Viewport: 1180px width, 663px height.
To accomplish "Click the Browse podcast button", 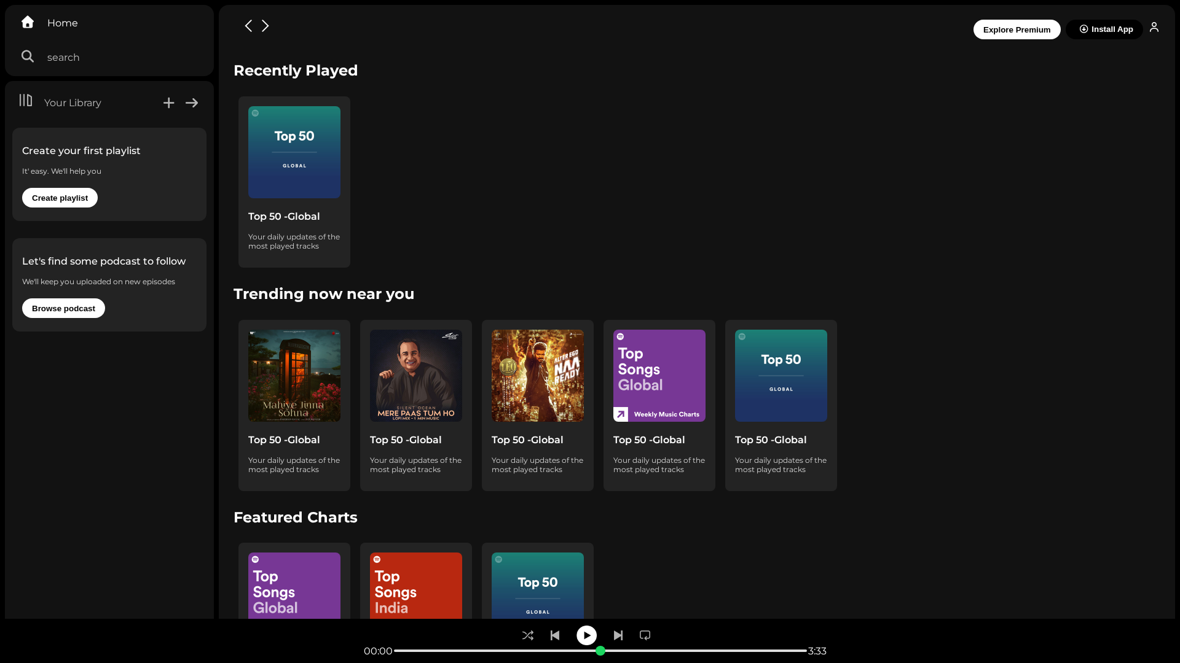I will click(63, 308).
